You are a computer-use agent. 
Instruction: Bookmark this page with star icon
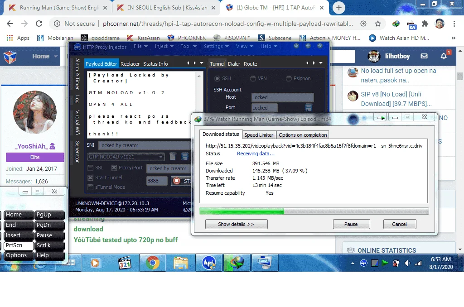[377, 24]
